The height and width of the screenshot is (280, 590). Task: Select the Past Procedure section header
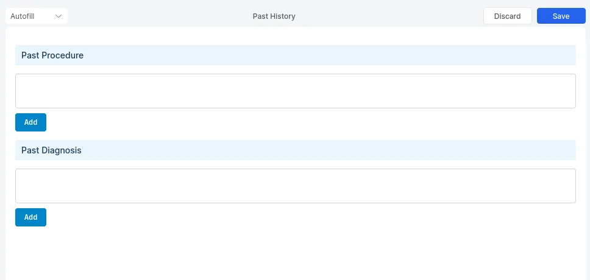pos(52,55)
